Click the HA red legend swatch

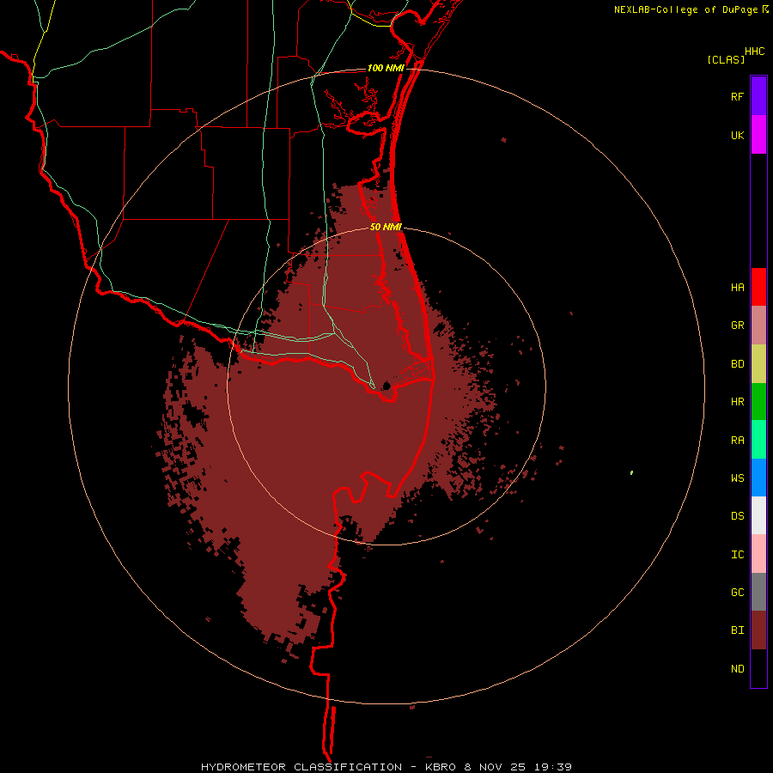pos(758,287)
